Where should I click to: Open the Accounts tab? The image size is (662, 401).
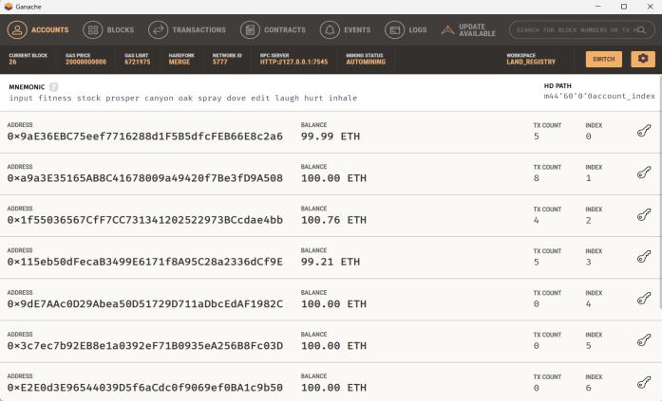pyautogui.click(x=38, y=30)
